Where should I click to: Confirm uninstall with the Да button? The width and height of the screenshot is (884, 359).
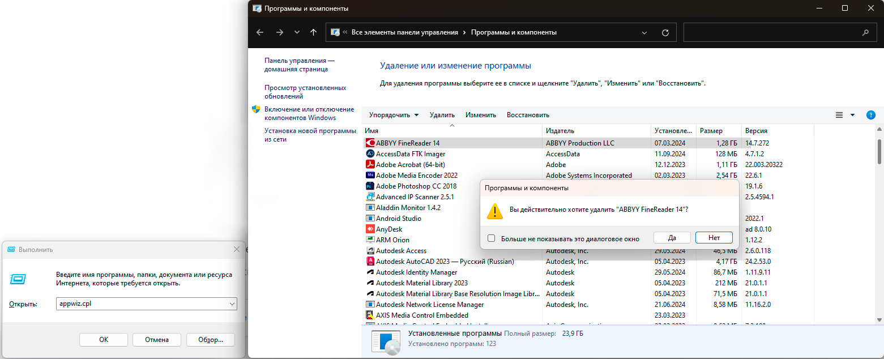(672, 238)
